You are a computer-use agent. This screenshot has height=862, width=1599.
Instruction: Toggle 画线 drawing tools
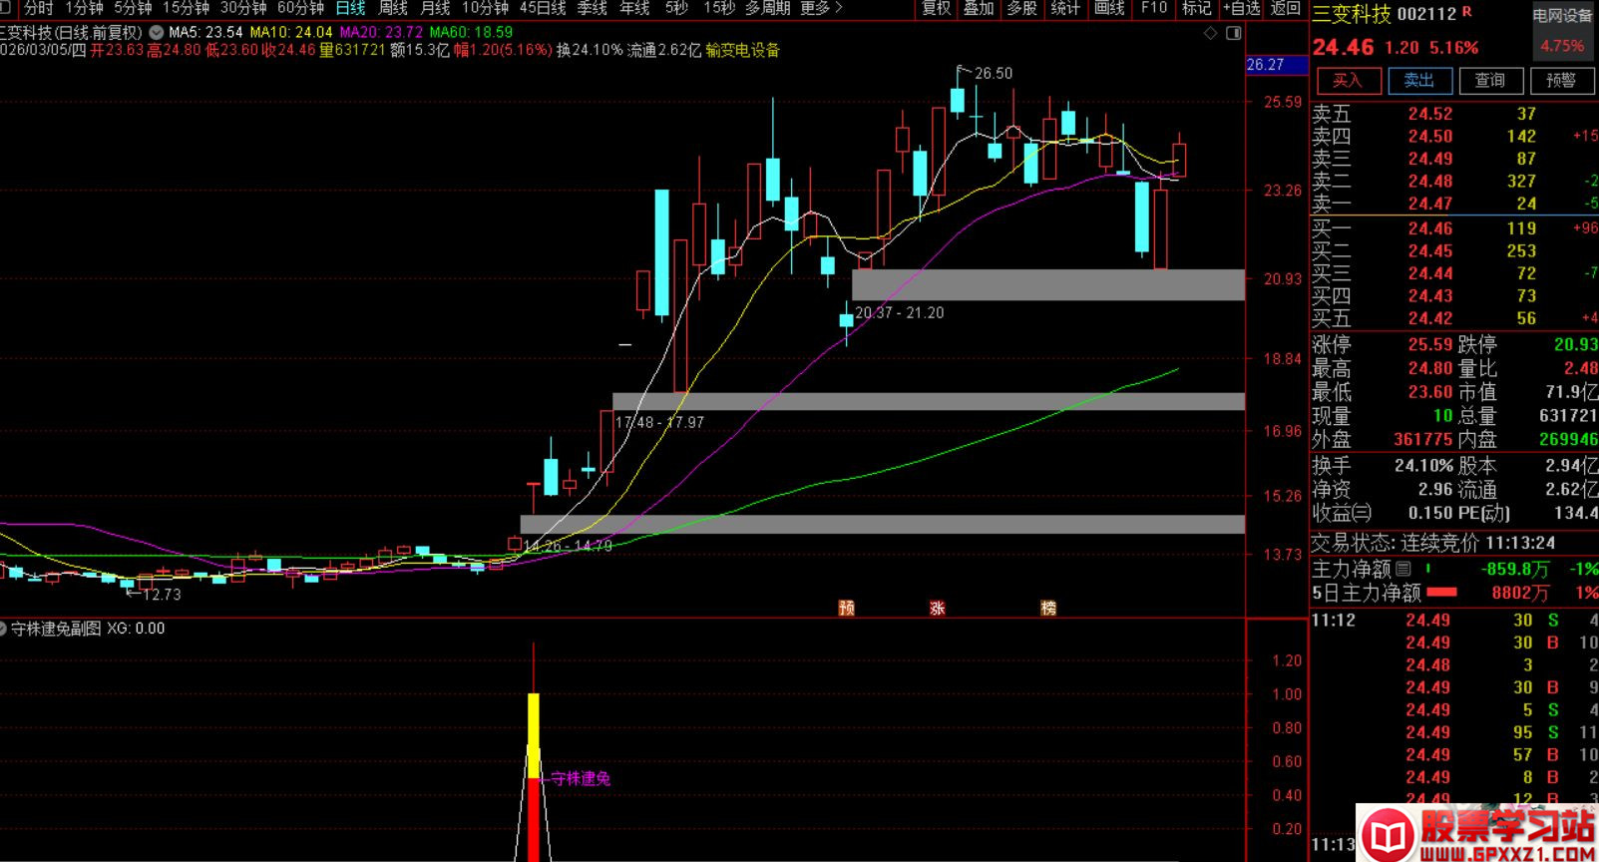[x=1109, y=8]
